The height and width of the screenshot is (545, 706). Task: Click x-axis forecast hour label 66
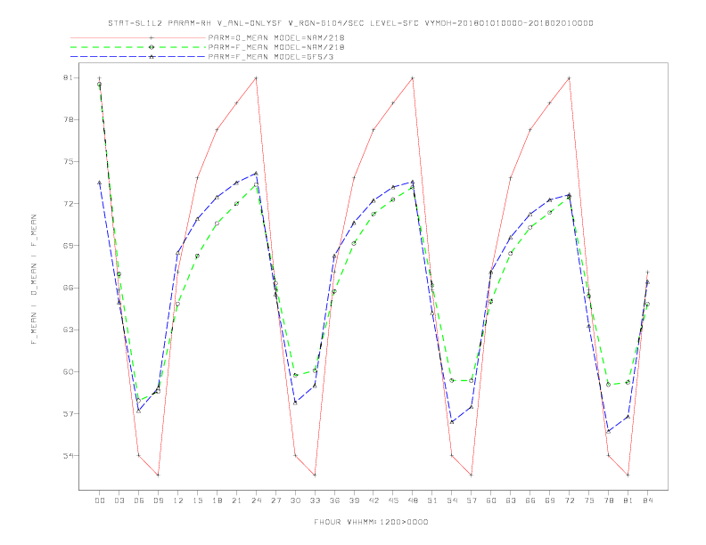tap(530, 500)
